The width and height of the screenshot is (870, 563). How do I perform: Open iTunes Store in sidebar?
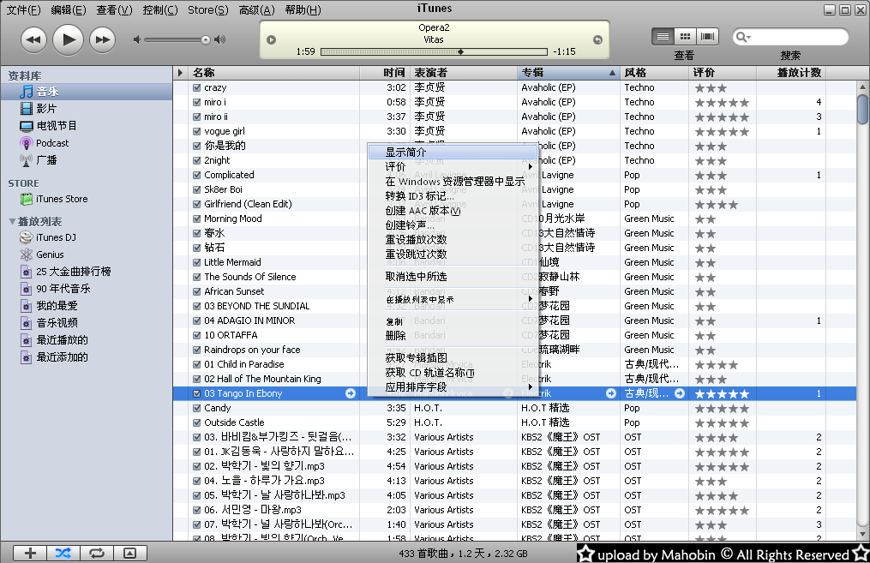54,199
